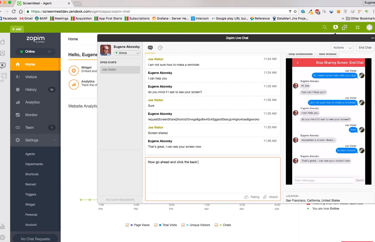
Task: Expand the bookmarks overflow chevron
Action: click(343, 19)
